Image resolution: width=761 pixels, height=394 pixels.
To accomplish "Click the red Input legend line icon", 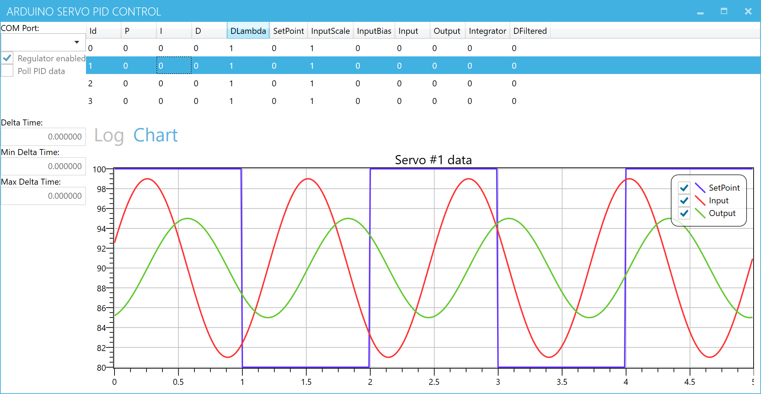I will (x=700, y=201).
